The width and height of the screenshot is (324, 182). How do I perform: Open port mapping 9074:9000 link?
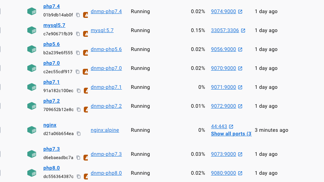[x=223, y=11]
